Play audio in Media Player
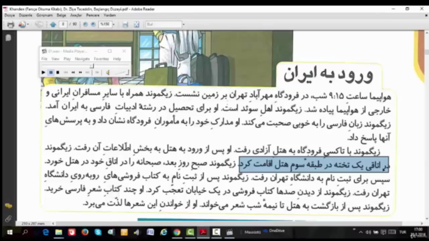The width and height of the screenshot is (429, 241). click(44, 72)
